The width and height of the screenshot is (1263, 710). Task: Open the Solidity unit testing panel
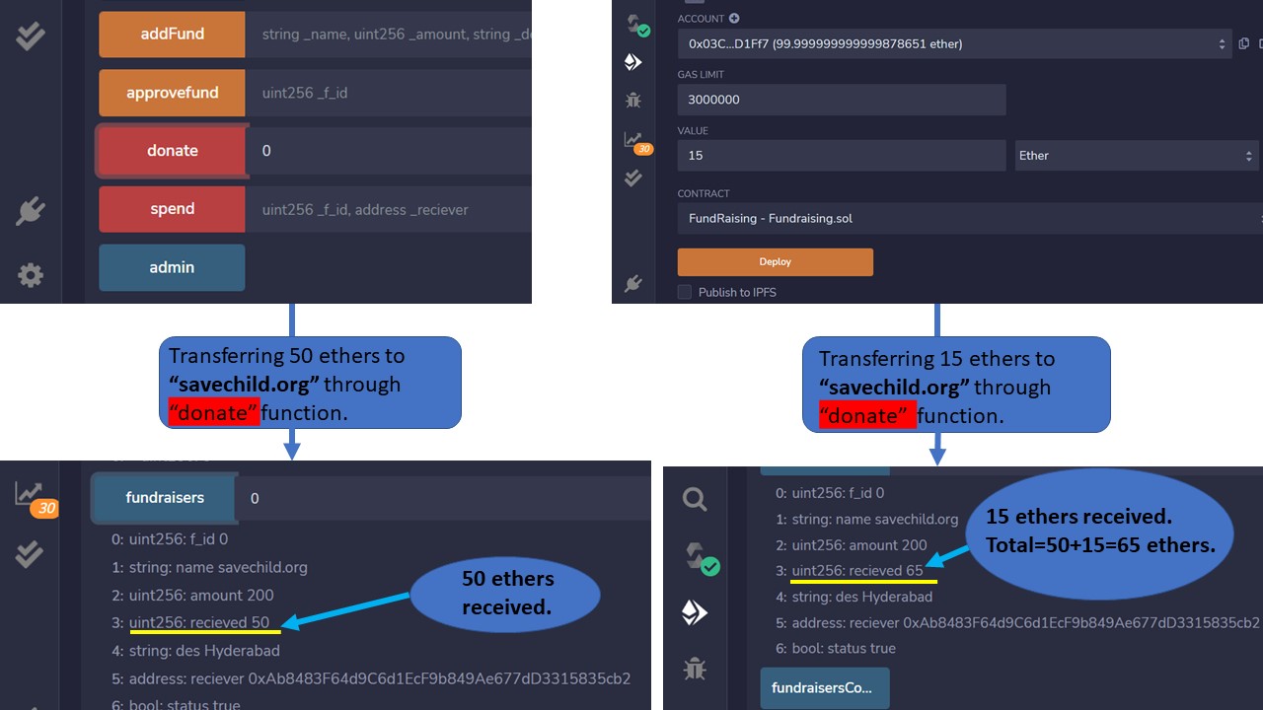point(634,177)
